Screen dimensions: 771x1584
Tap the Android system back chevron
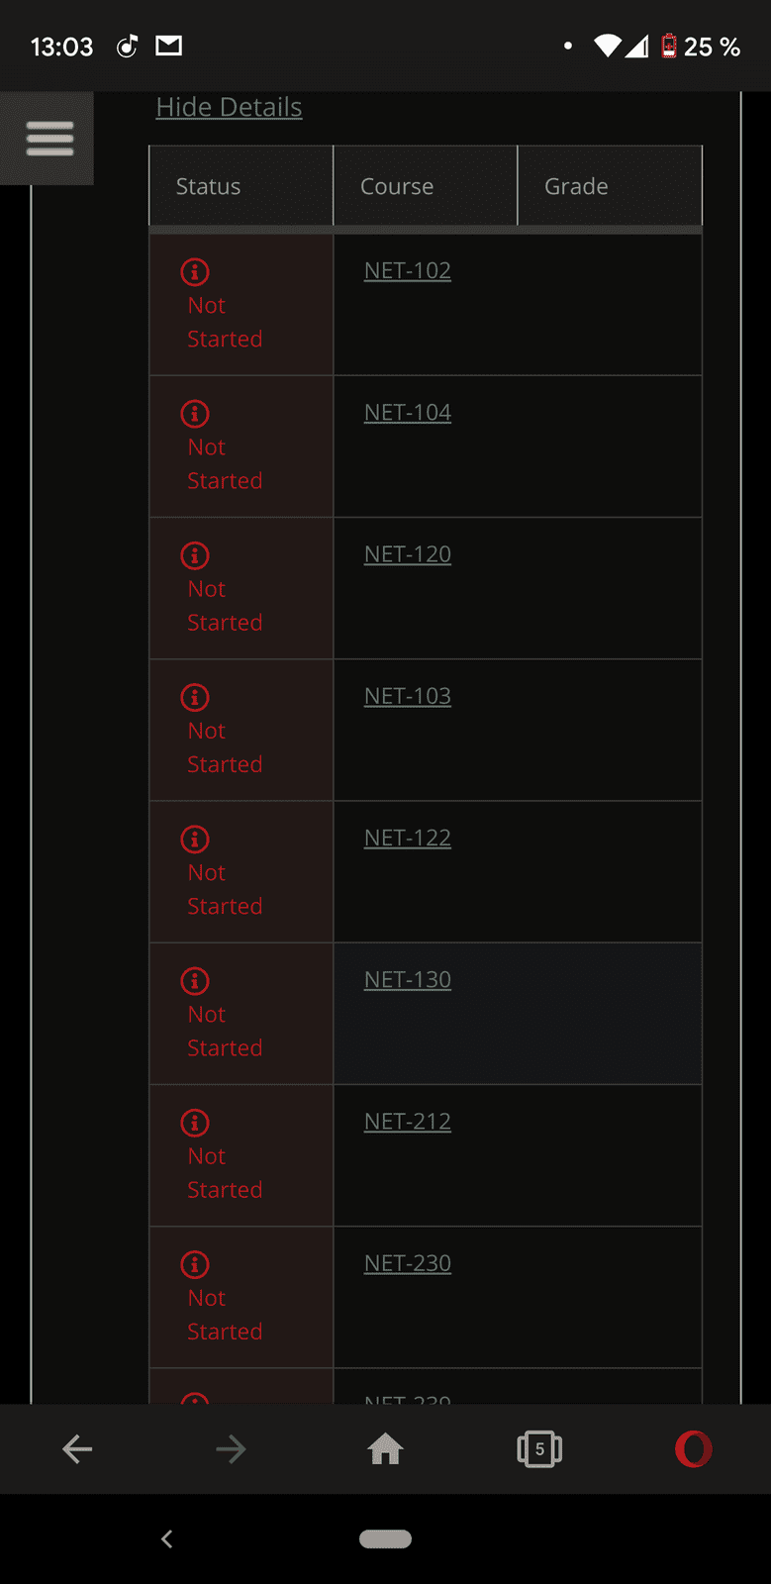pos(167,1538)
